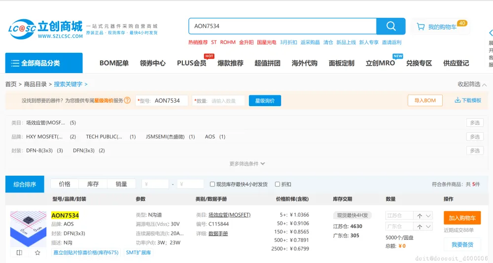Open the 场效应管(MOSFET) category link

(x=230, y=215)
